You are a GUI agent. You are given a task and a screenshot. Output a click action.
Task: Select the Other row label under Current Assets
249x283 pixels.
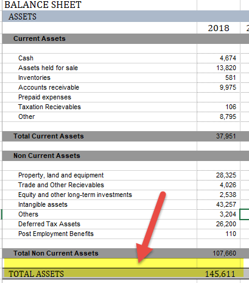pos(27,116)
